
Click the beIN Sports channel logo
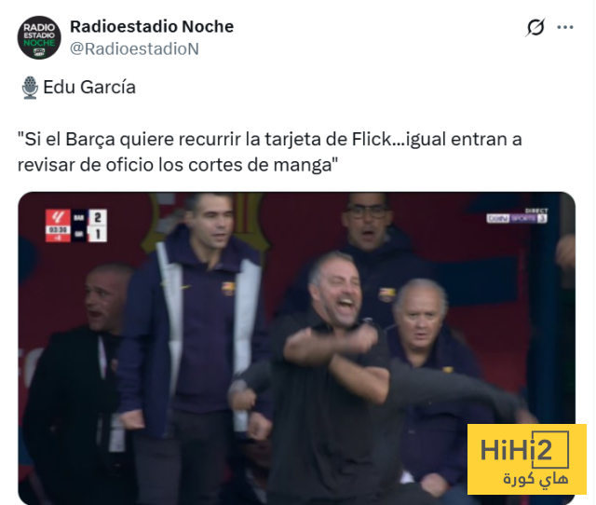click(517, 218)
